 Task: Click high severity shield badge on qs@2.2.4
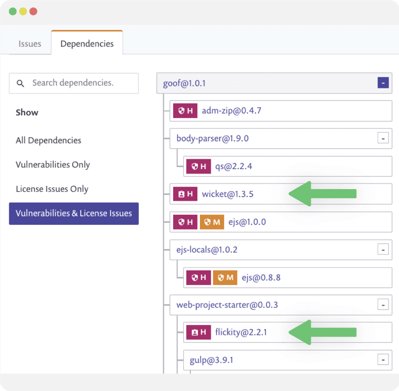(199, 166)
